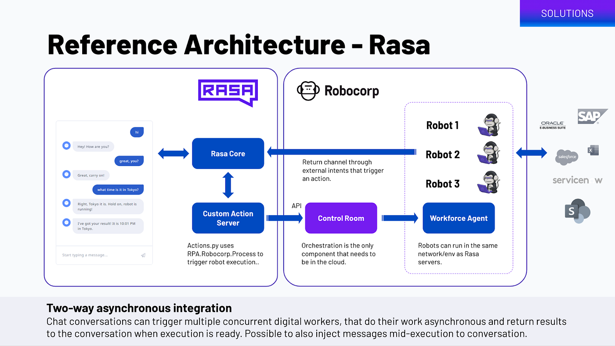
Task: Click the 'Robot 1' label
Action: 442,126
